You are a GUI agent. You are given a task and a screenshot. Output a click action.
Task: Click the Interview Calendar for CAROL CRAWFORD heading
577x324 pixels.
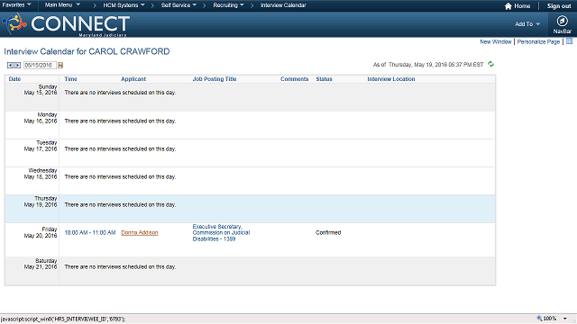[x=87, y=51]
